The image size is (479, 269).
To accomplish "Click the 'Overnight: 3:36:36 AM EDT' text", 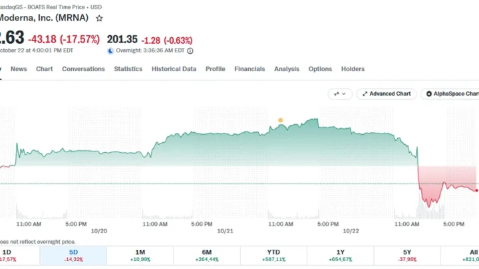I will pyautogui.click(x=150, y=50).
